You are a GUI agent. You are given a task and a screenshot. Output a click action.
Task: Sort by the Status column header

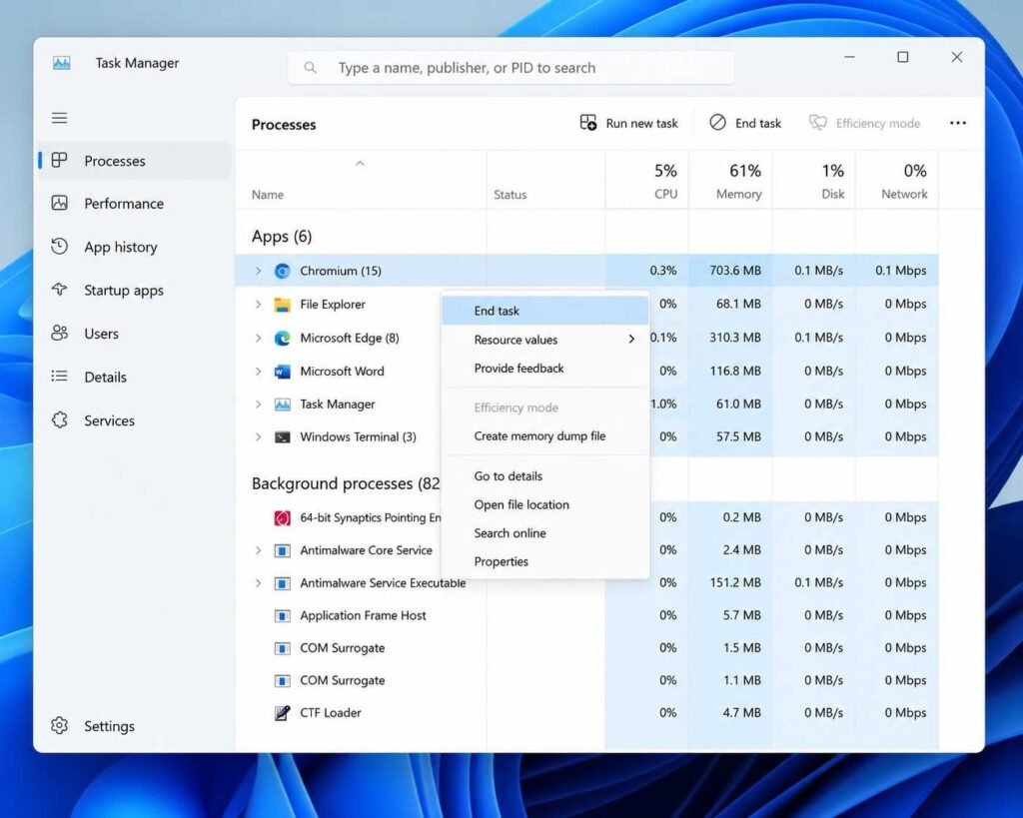[x=545, y=181]
